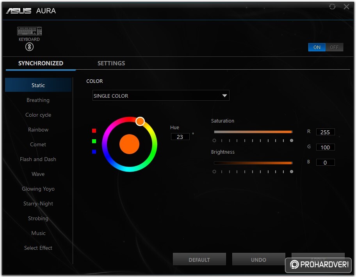Image resolution: width=356 pixels, height=277 pixels.
Task: Click the B value field
Action: (325, 163)
